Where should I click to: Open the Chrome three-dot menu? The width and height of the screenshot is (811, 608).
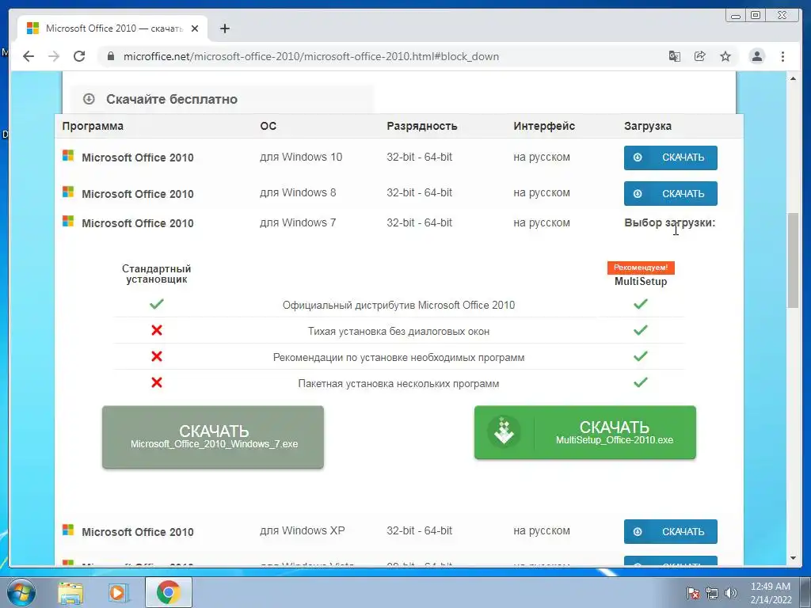782,56
